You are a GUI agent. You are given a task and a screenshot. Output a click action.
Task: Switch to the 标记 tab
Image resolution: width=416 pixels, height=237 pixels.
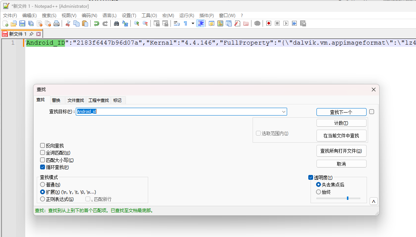pyautogui.click(x=117, y=100)
